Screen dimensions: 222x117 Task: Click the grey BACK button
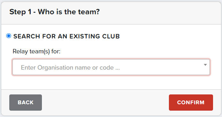[x=26, y=102]
